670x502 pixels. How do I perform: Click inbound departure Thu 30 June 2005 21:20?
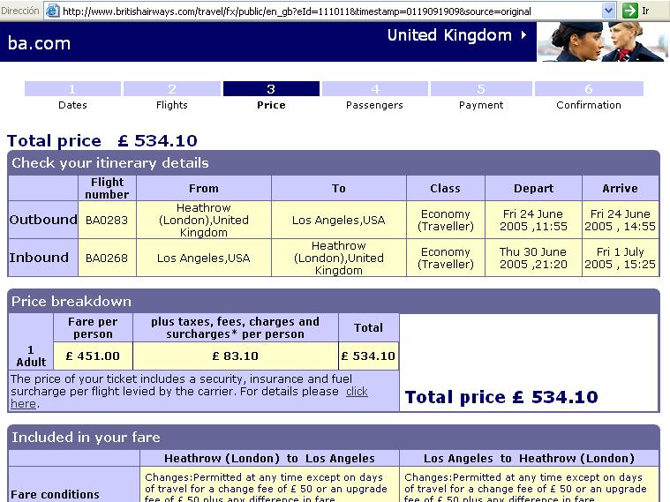click(x=533, y=258)
